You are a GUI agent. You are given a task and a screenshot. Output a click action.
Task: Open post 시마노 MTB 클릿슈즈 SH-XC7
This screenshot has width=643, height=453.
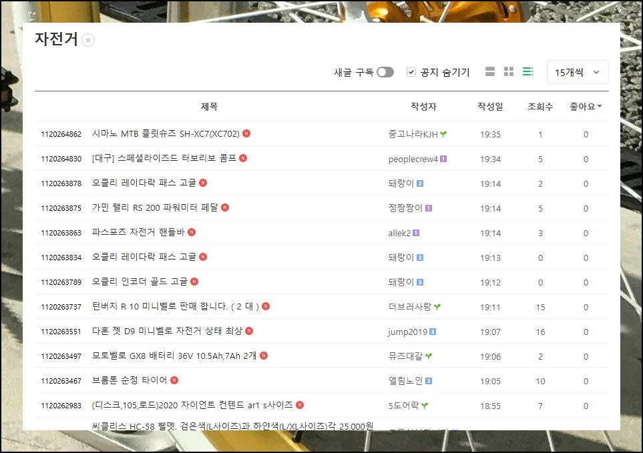[166, 134]
